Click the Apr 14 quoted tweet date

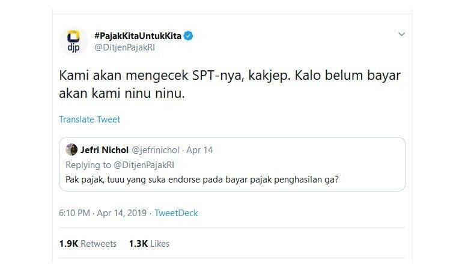point(199,150)
